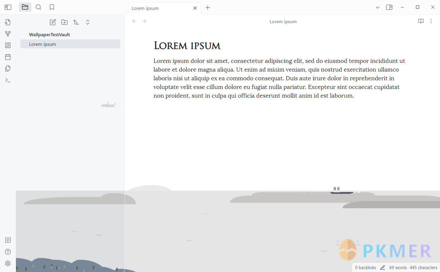Switch to reading view book icon
This screenshot has height=272, width=440.
421,21
